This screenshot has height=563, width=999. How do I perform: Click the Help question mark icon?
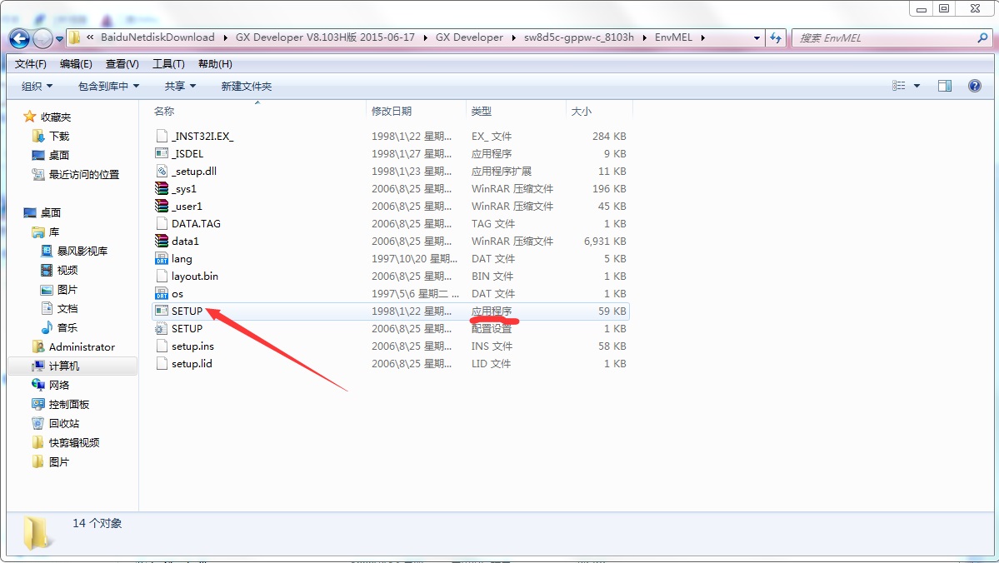974,85
